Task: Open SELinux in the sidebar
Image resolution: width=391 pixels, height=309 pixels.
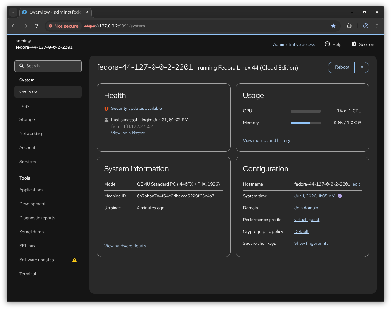Action: coord(48,246)
